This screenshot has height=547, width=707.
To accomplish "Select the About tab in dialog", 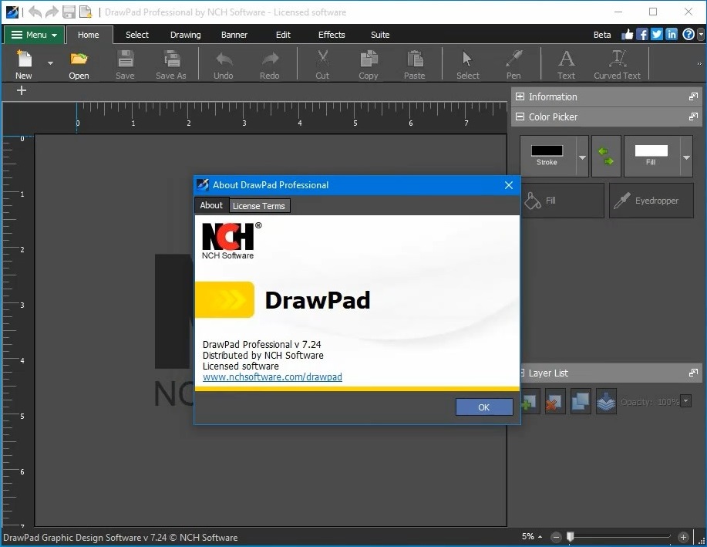I will (x=211, y=205).
